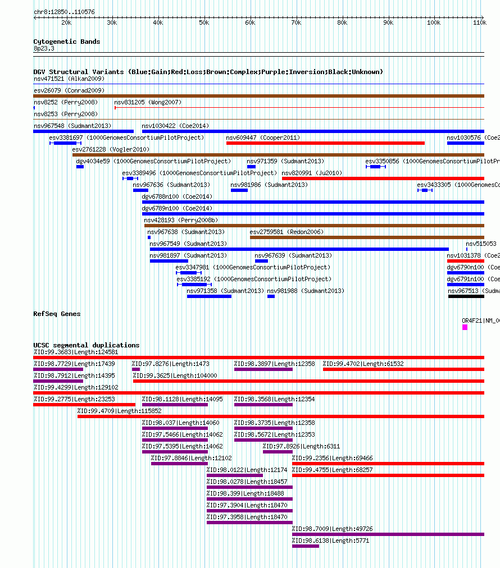Click the chr8:12850..110576 position label
500x568 pixels.
tap(64, 12)
